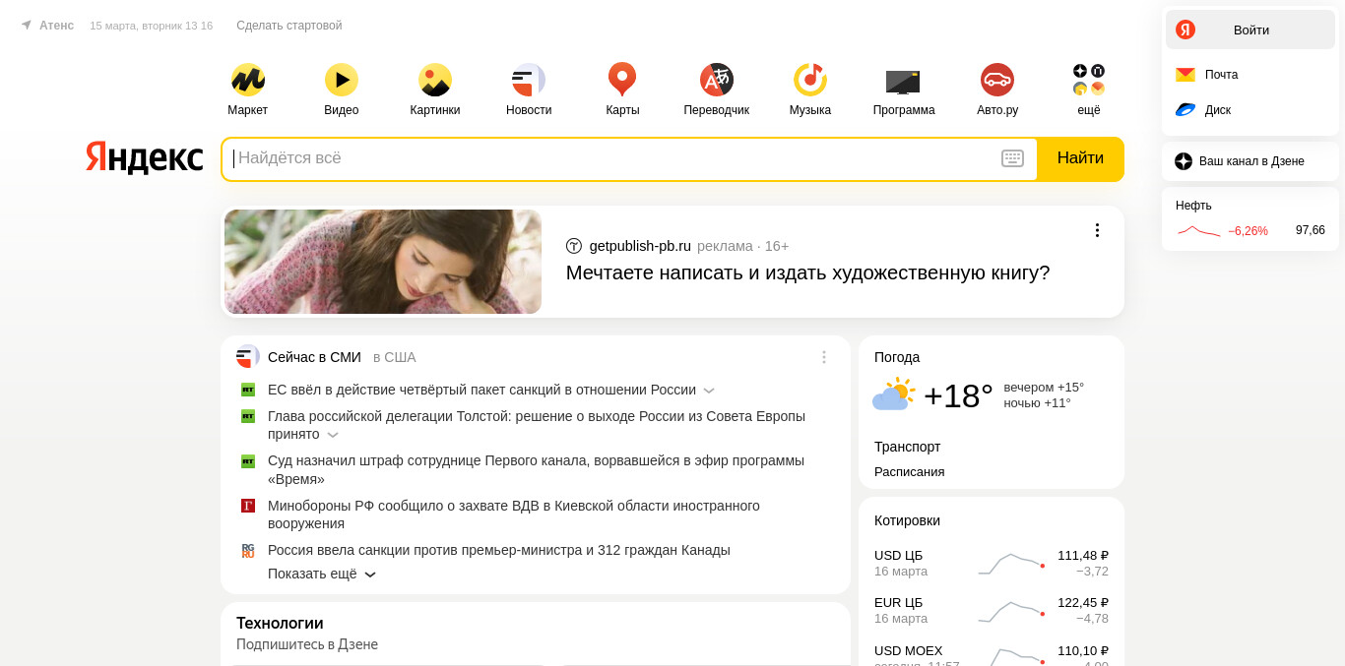This screenshot has height=666, width=1345.
Task: Open the Мечтаете написать и издать книгу ad title
Action: pos(807,272)
